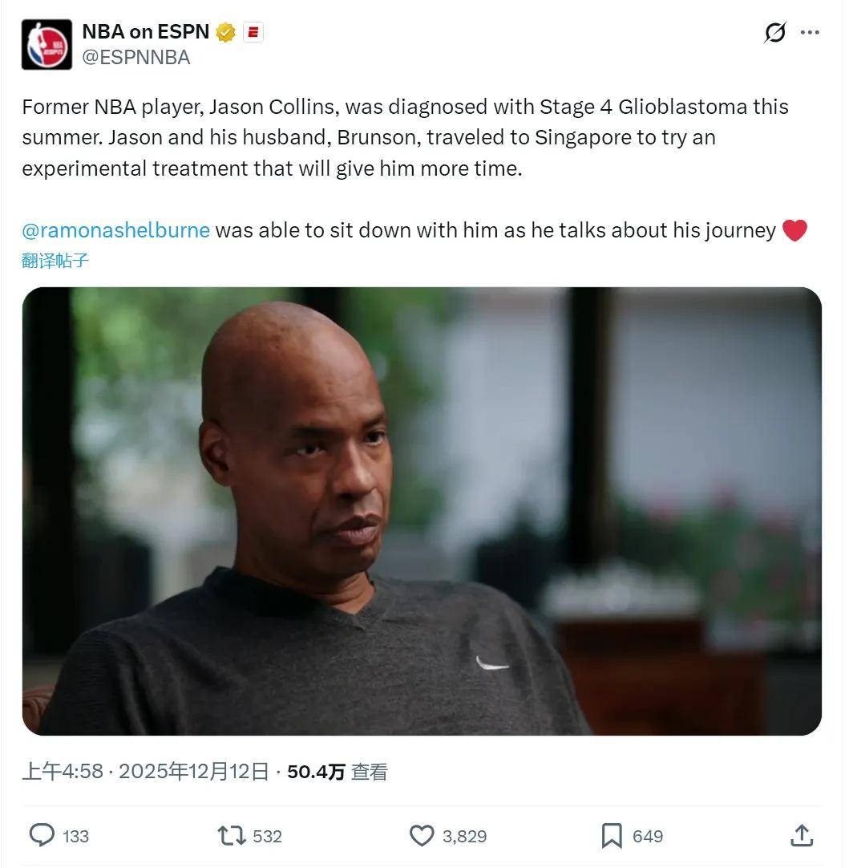The image size is (849, 868).
Task: Like the post with the heart icon
Action: [x=422, y=835]
